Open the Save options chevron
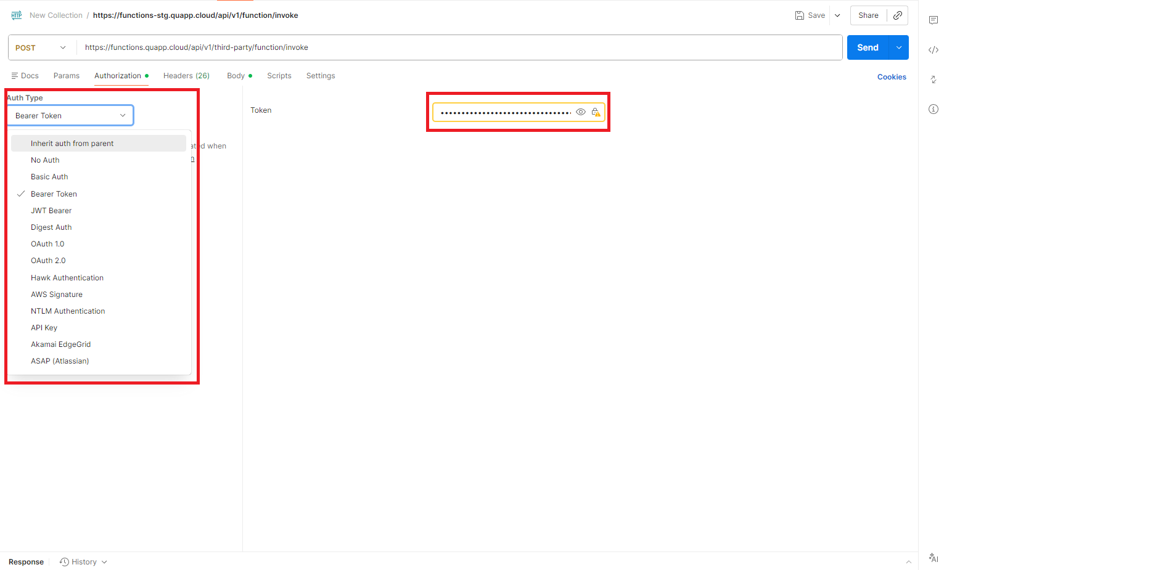Viewport: 1153px width, 570px height. click(837, 15)
